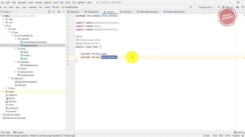Viewport: 245px width, 137px height.
Task: Close the User.java tab
Action: click(x=116, y=12)
